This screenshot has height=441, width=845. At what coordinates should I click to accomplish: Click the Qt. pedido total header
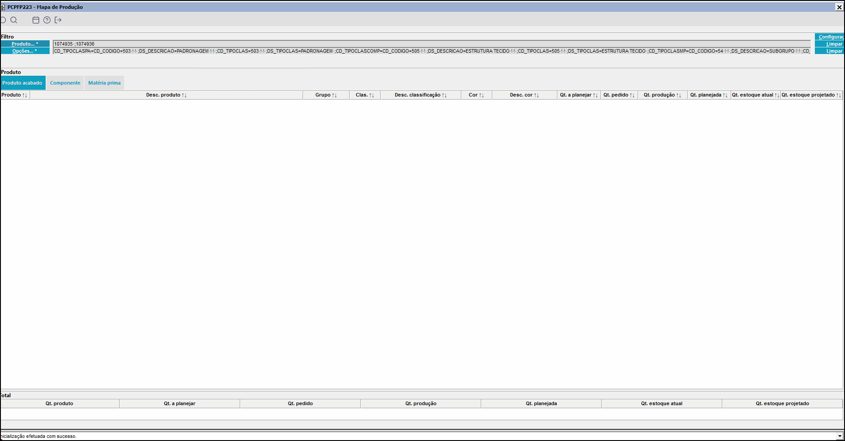[x=300, y=403]
